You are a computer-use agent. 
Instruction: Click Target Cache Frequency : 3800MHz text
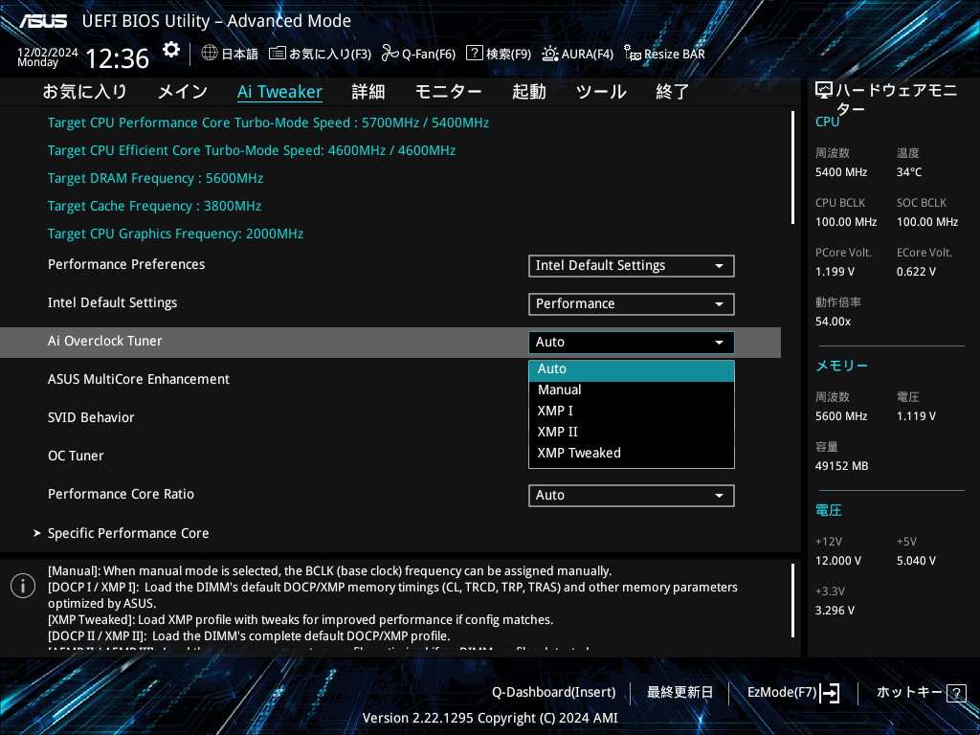[154, 207]
